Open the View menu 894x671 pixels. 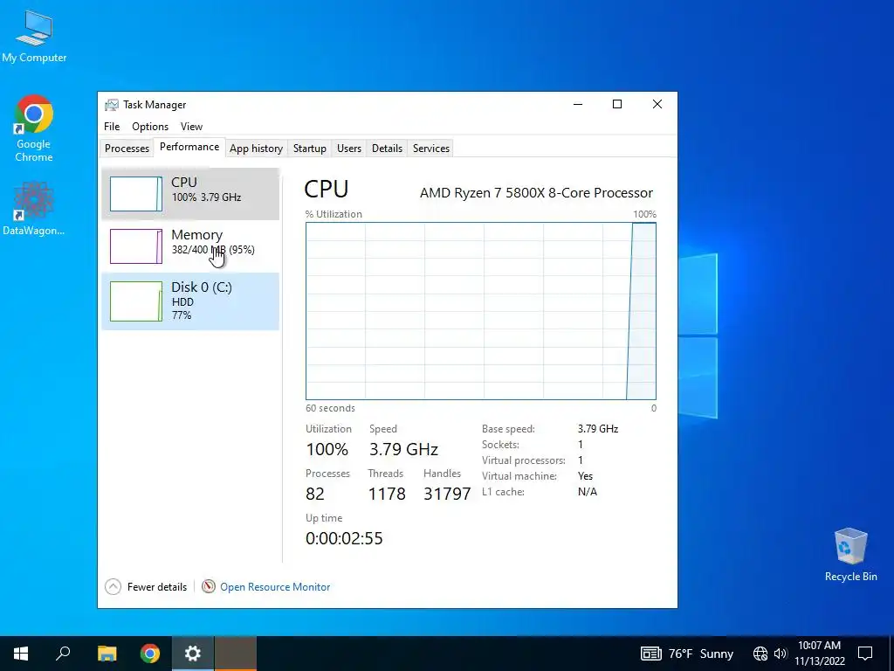(x=191, y=127)
